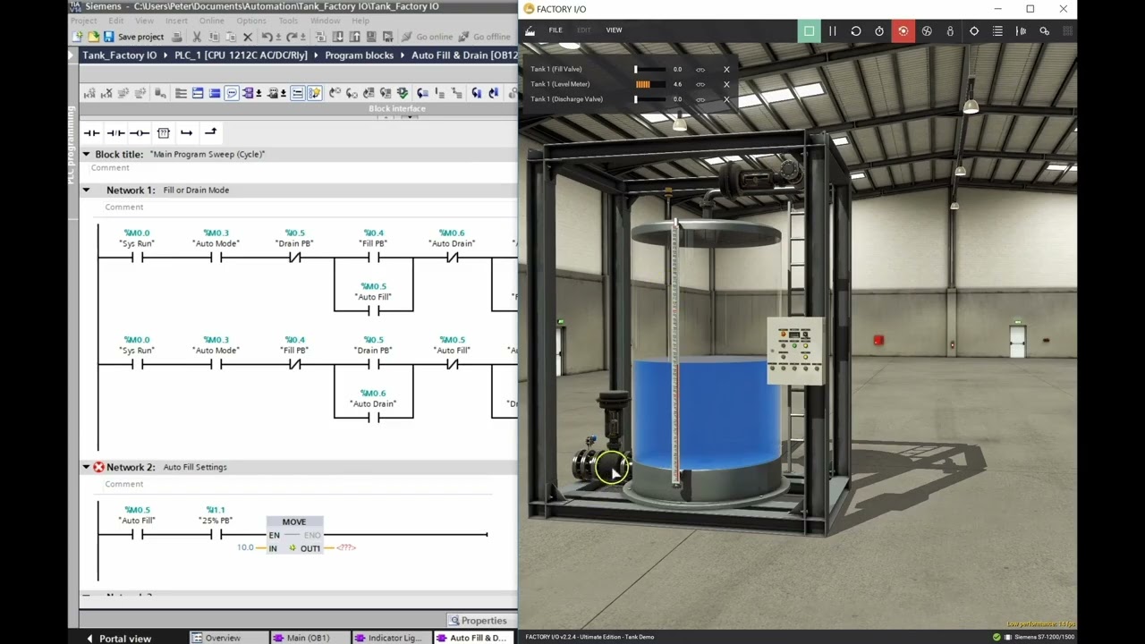The image size is (1145, 644).
Task: Reset the Factory I/O scene
Action: point(856,30)
